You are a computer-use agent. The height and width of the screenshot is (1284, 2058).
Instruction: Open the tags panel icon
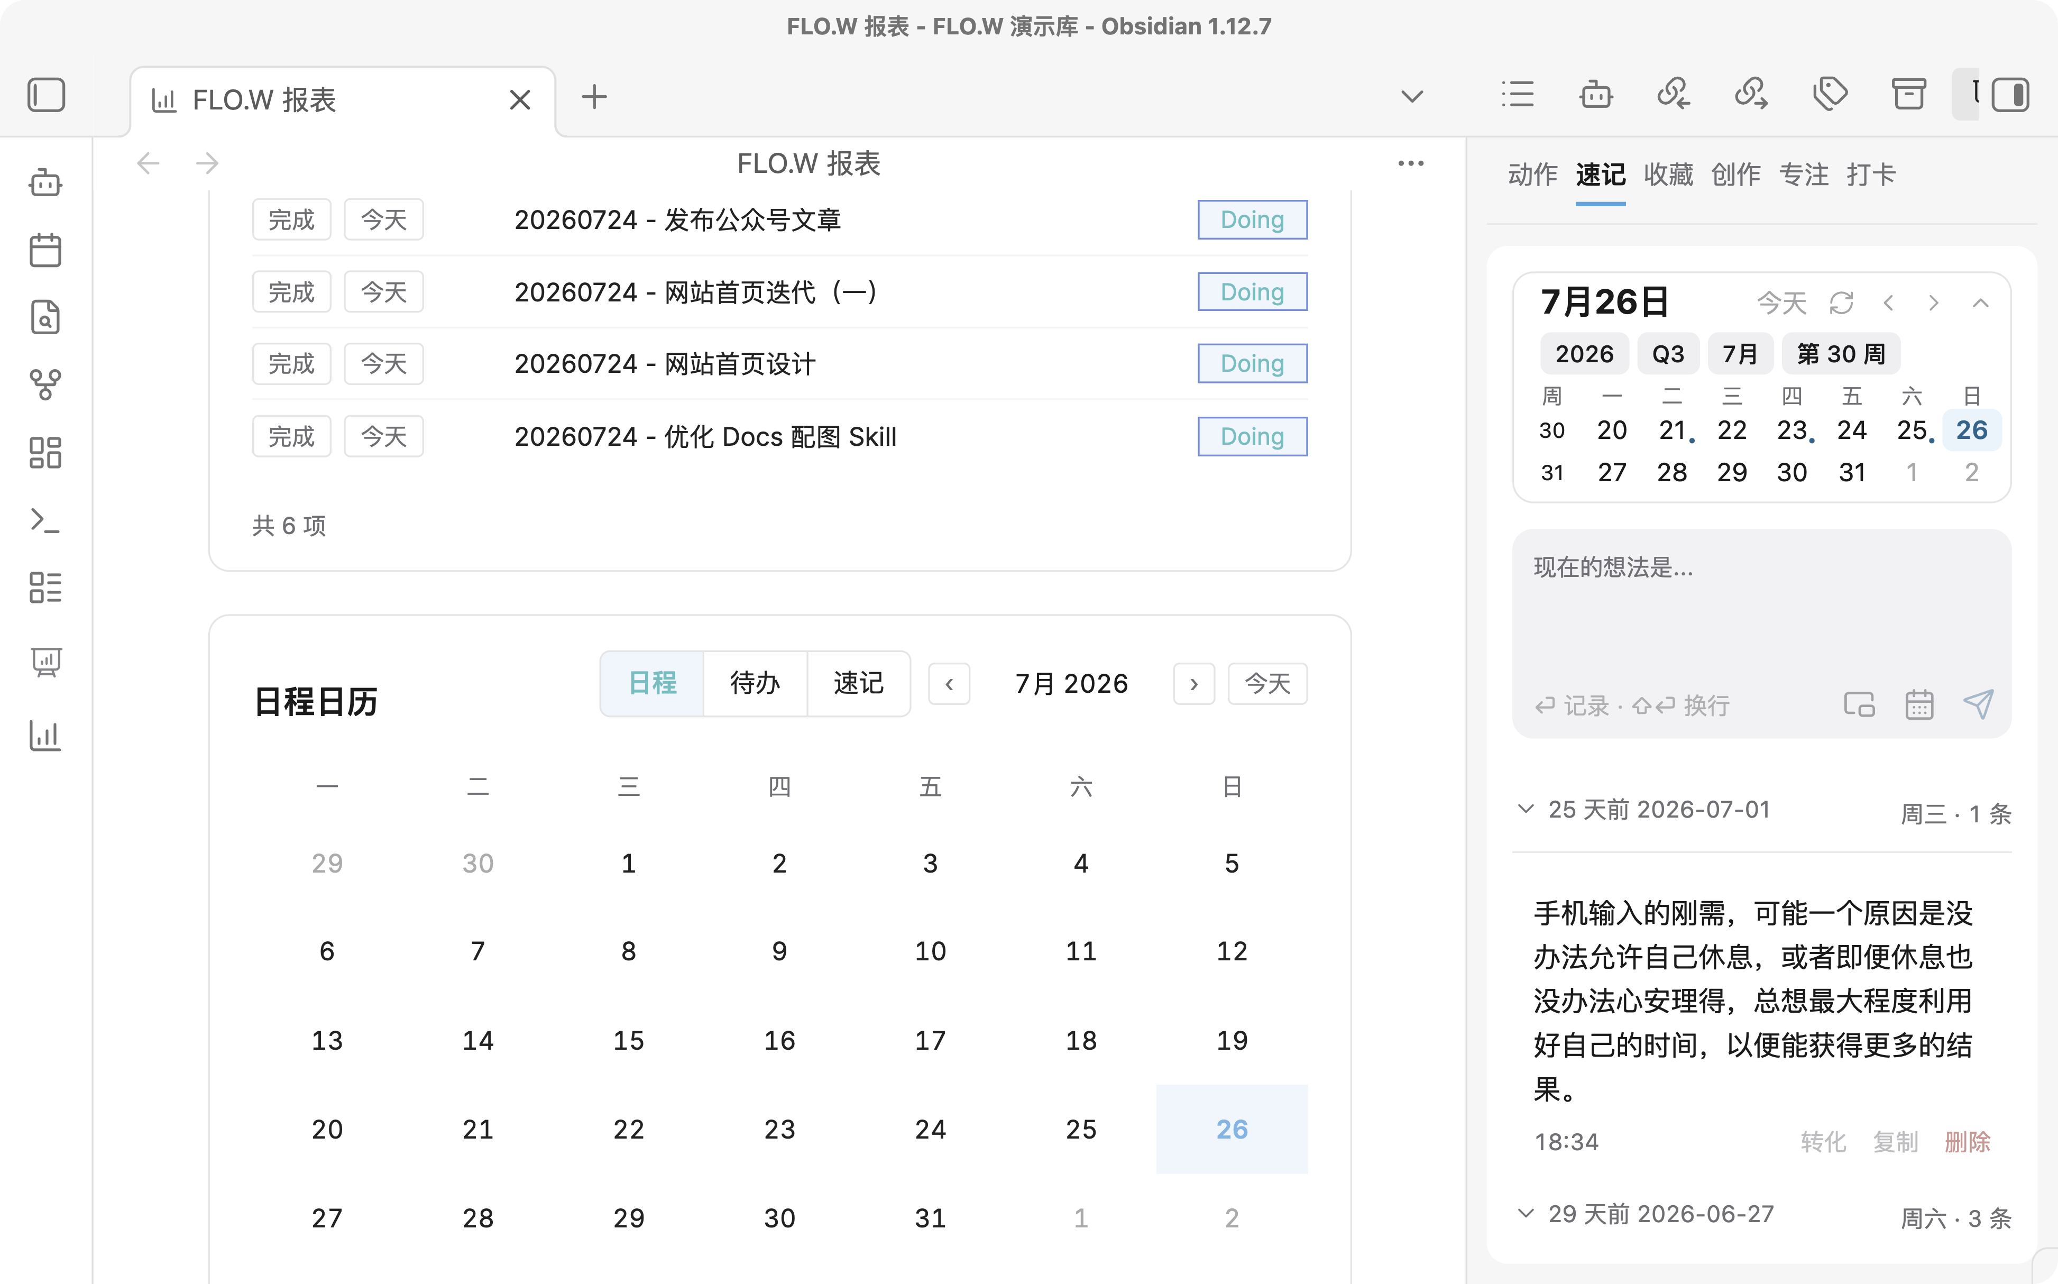coord(1830,94)
